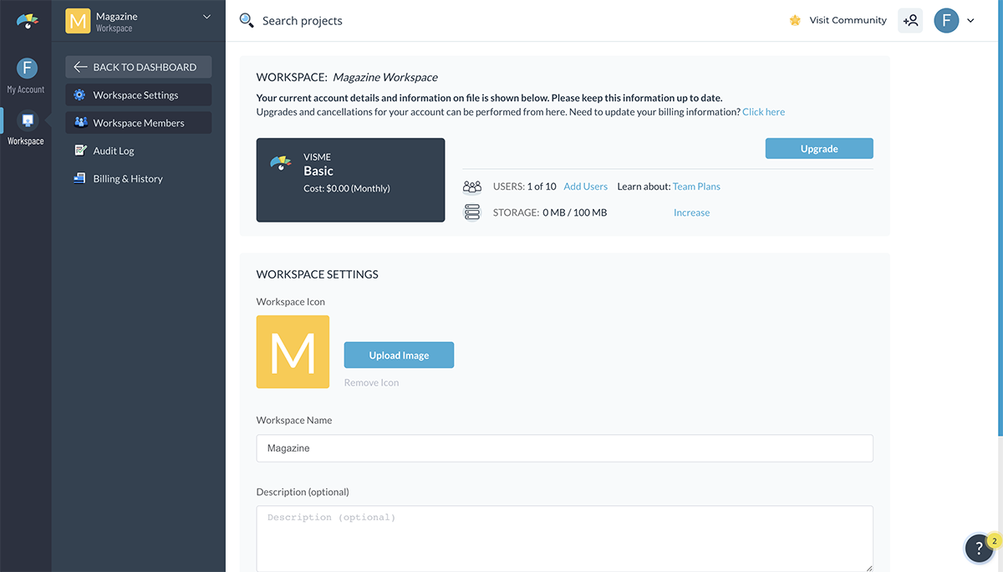The height and width of the screenshot is (572, 1003).
Task: Open the help question mark bubble
Action: coord(979,549)
